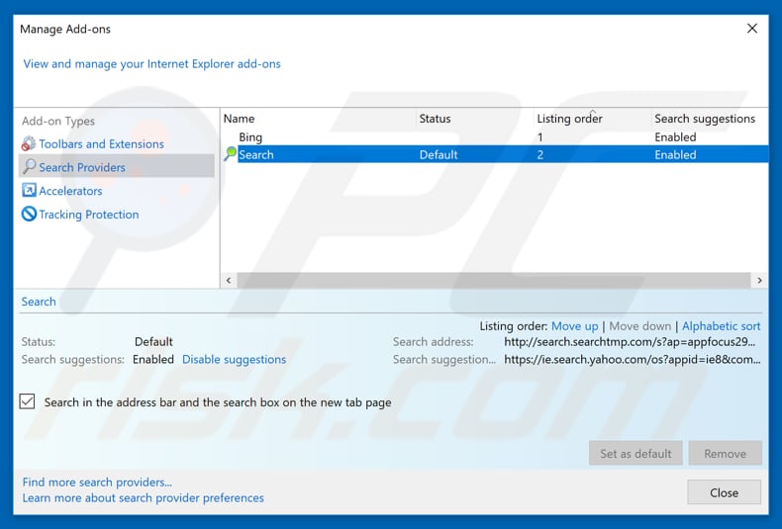
Task: Open Learn more about search provider preferences
Action: tap(144, 498)
